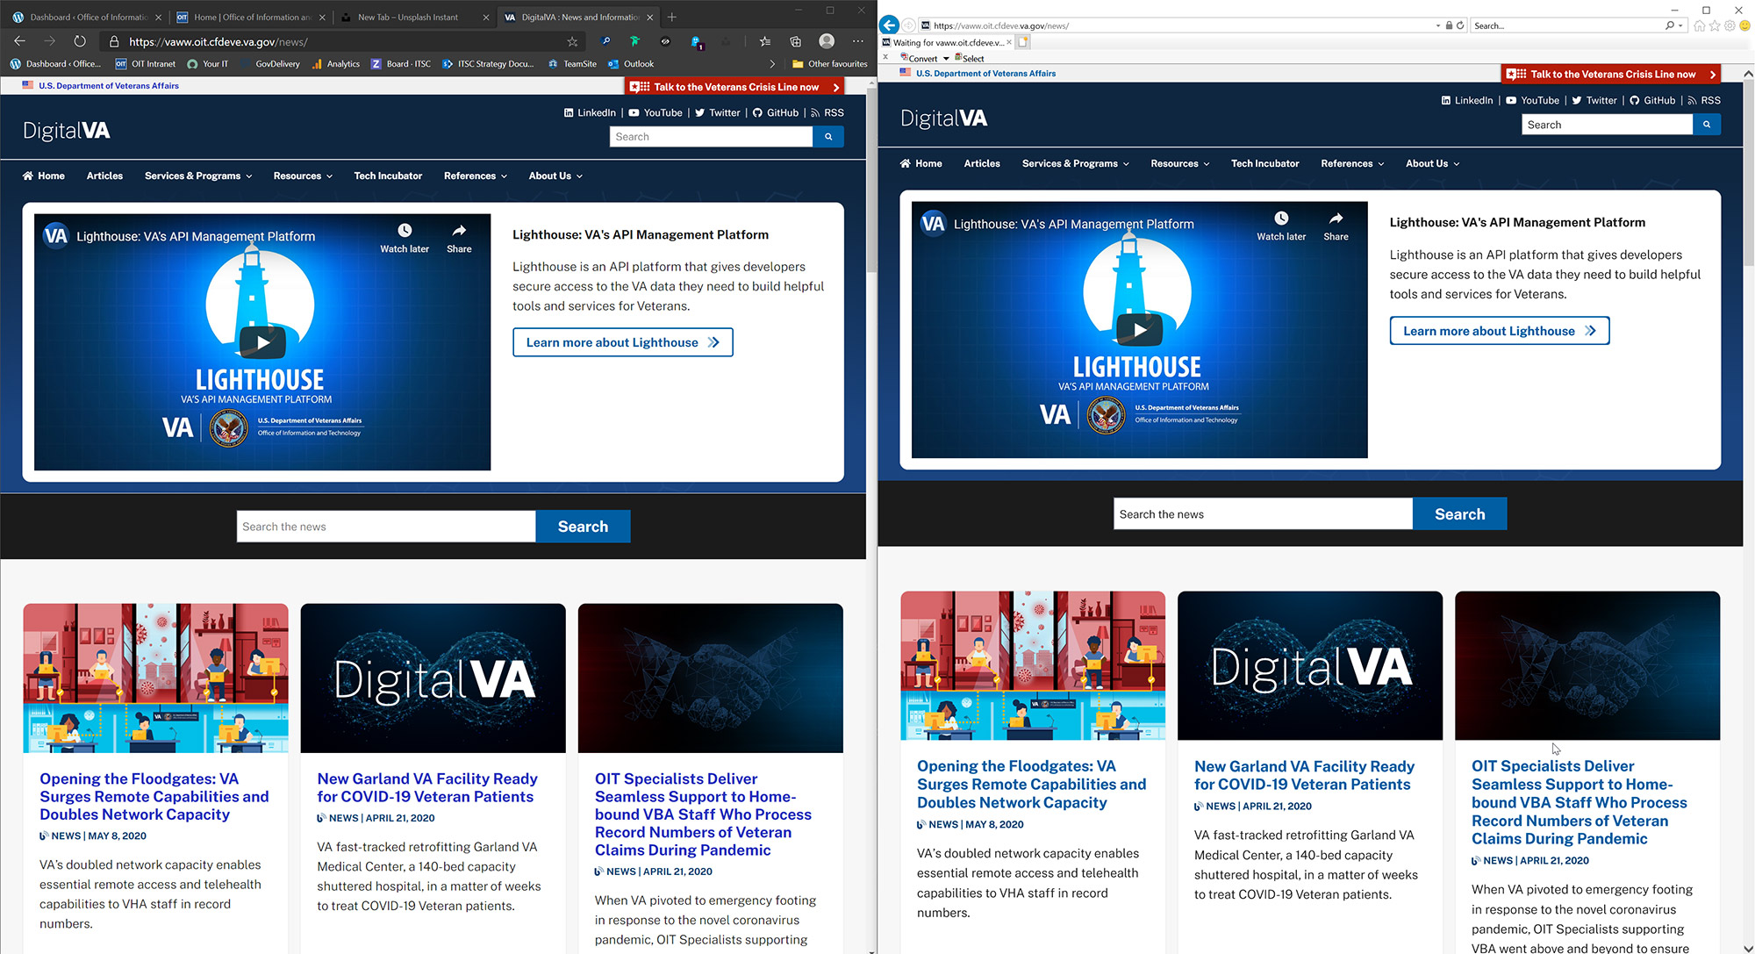
Task: Select Articles in the site navigation
Action: (x=104, y=176)
